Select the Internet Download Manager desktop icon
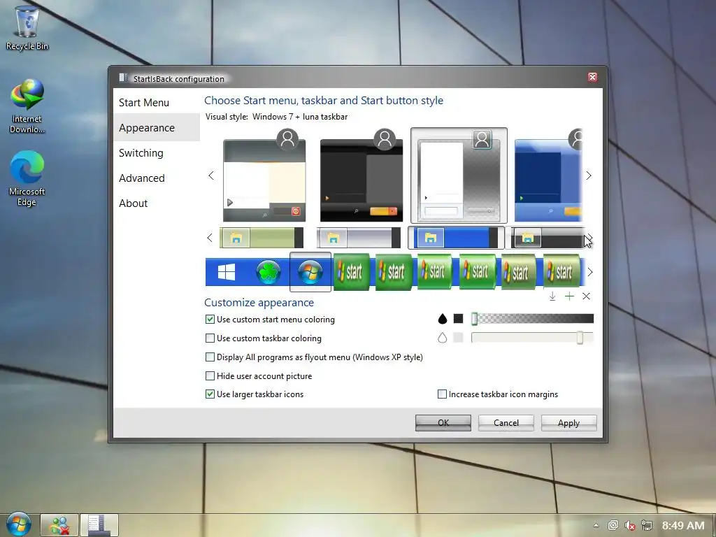The width and height of the screenshot is (716, 537). [x=27, y=106]
